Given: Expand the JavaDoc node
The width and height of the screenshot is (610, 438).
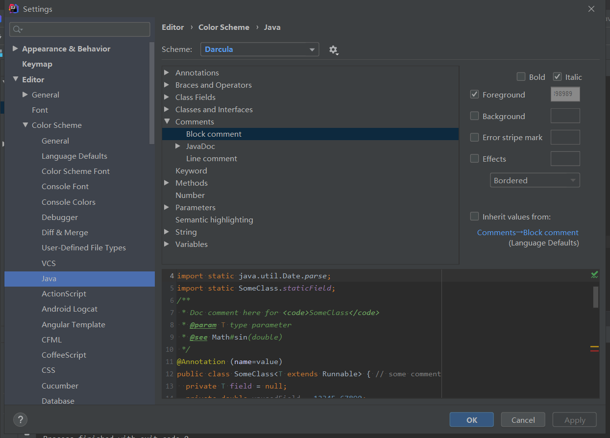Looking at the screenshot, I should click(178, 146).
